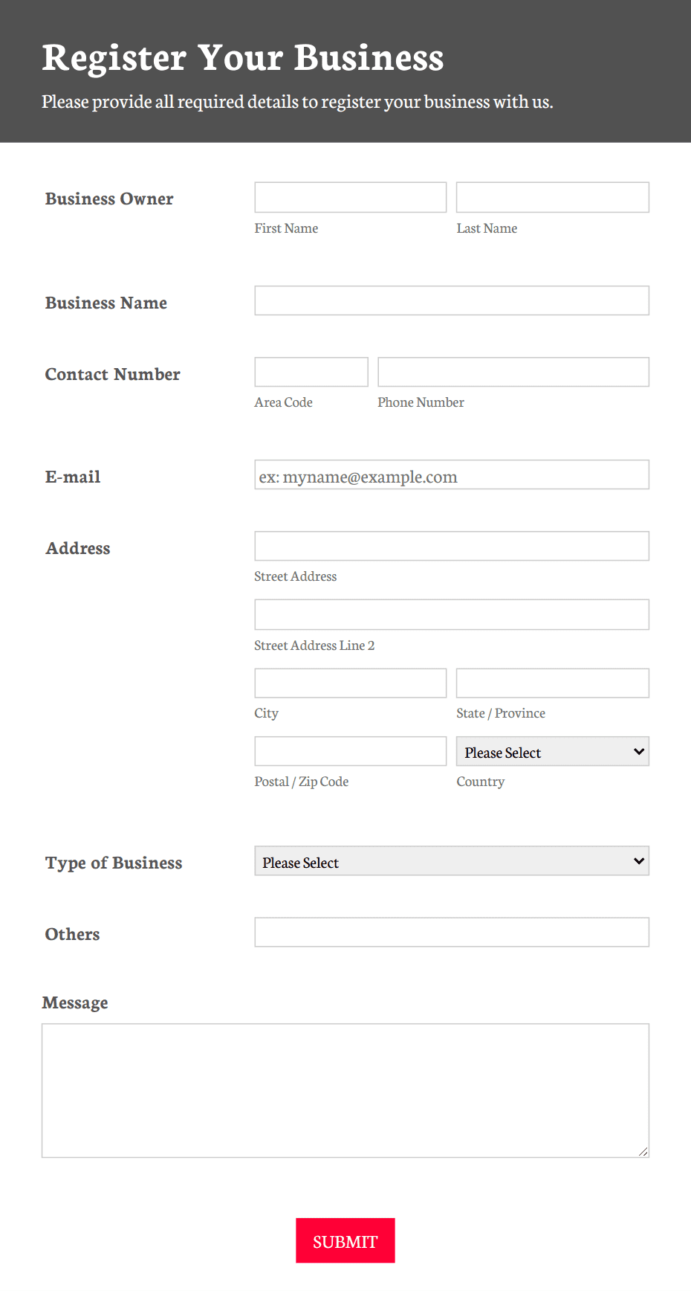Click the Street Address Line 2 input
This screenshot has width=691, height=1291.
[451, 614]
